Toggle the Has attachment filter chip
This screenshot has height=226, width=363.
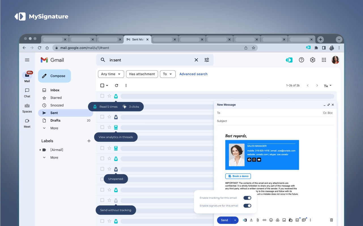(142, 74)
